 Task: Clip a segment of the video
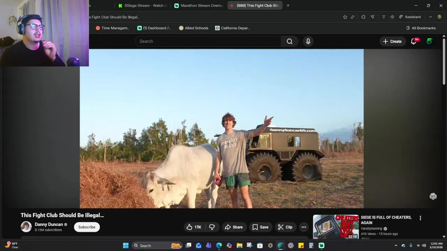(x=285, y=227)
